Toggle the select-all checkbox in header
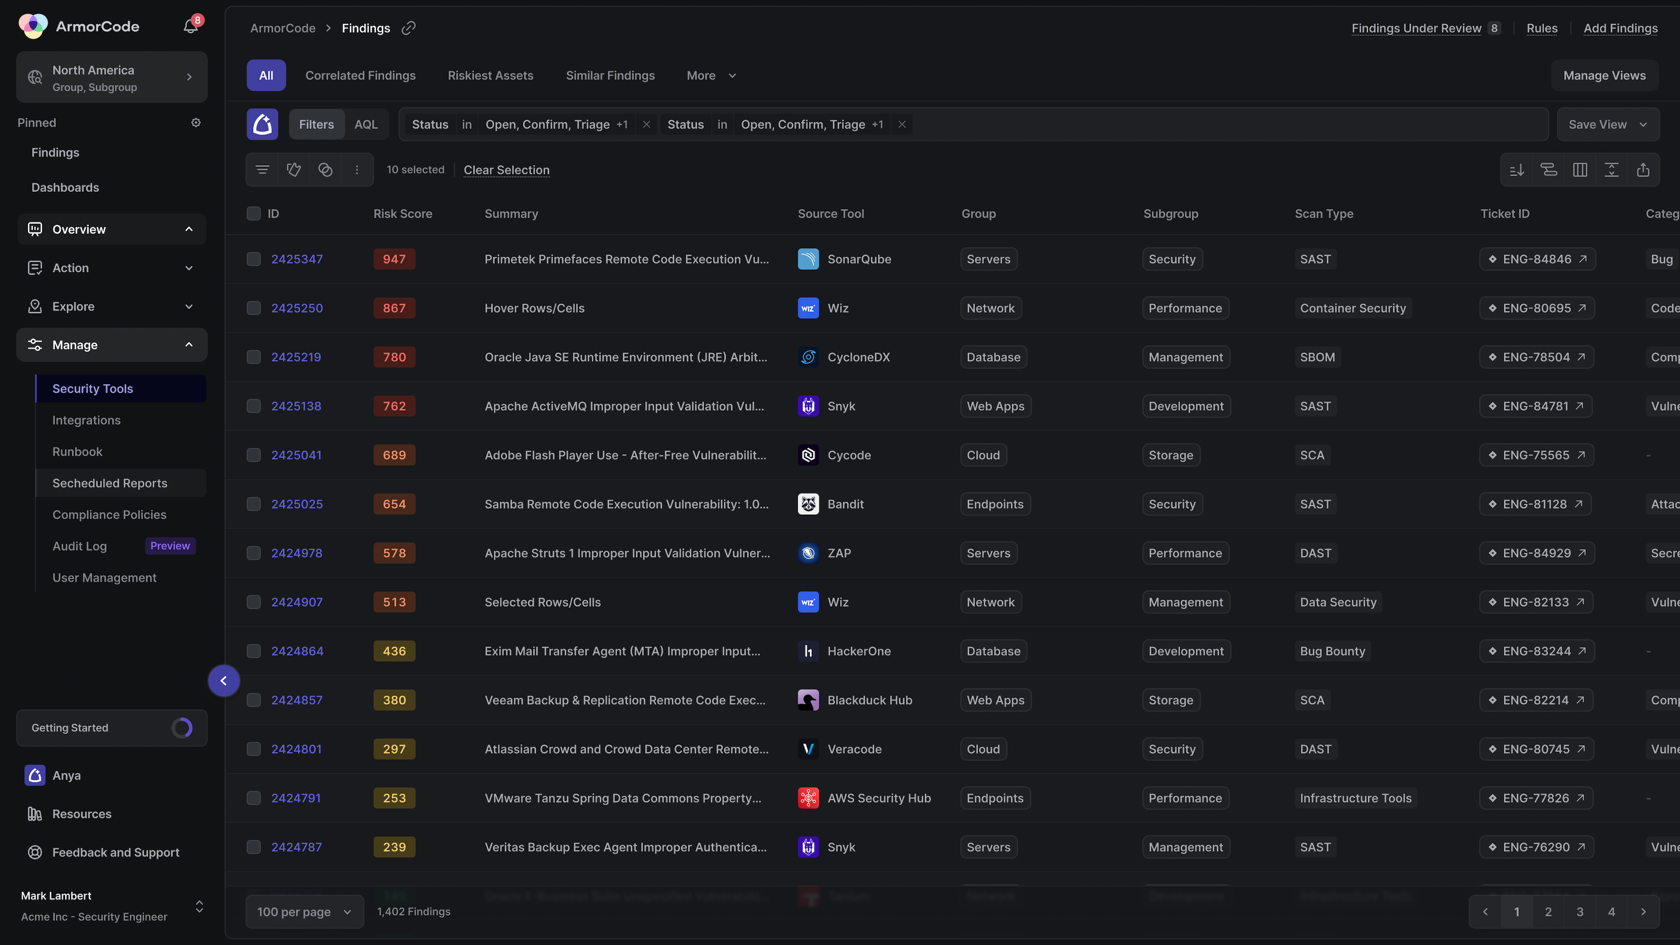 point(254,213)
